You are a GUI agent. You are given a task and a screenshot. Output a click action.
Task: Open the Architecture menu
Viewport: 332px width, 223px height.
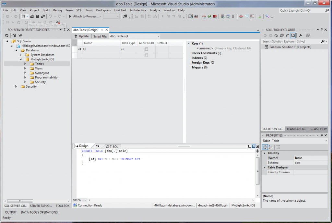pos(138,10)
